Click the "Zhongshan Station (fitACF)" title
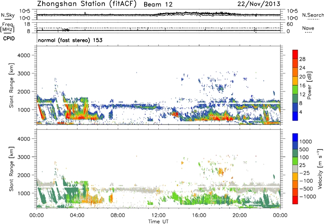Image resolution: width=324 pixels, height=224 pixels. pyautogui.click(x=87, y=4)
